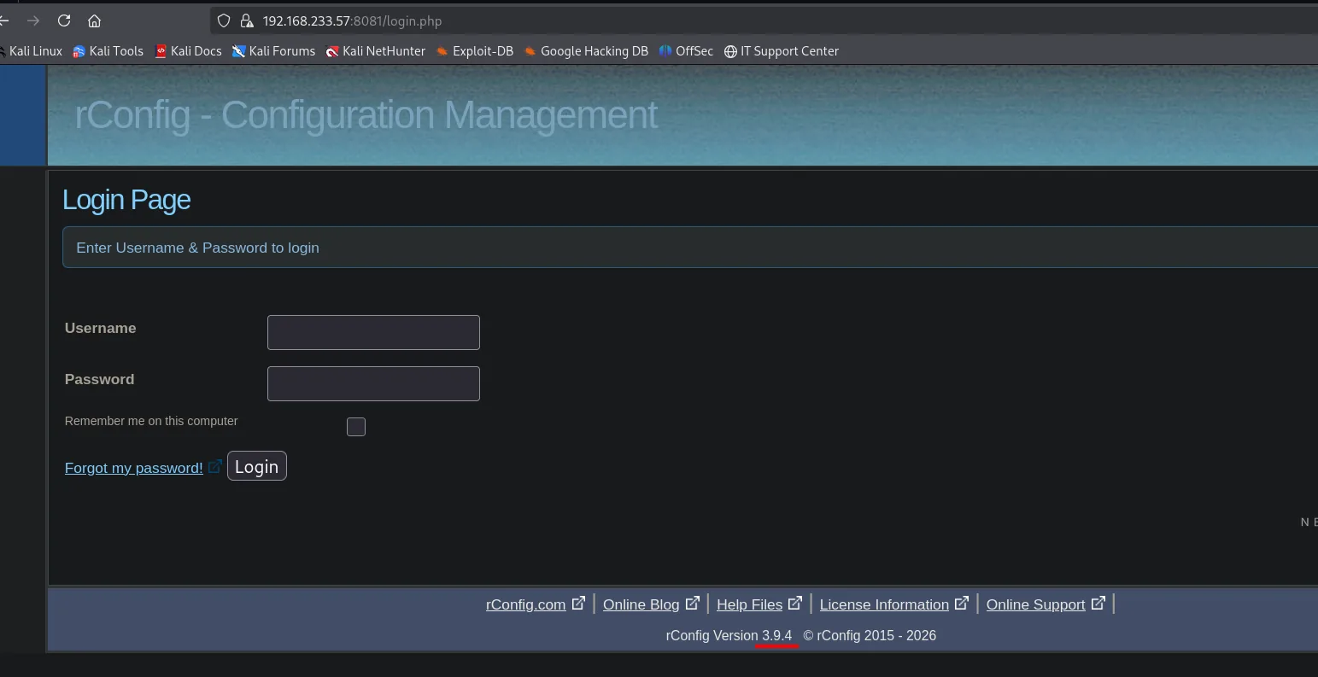Click the rConfig - Configuration Management header title
The image size is (1318, 677).
366,115
